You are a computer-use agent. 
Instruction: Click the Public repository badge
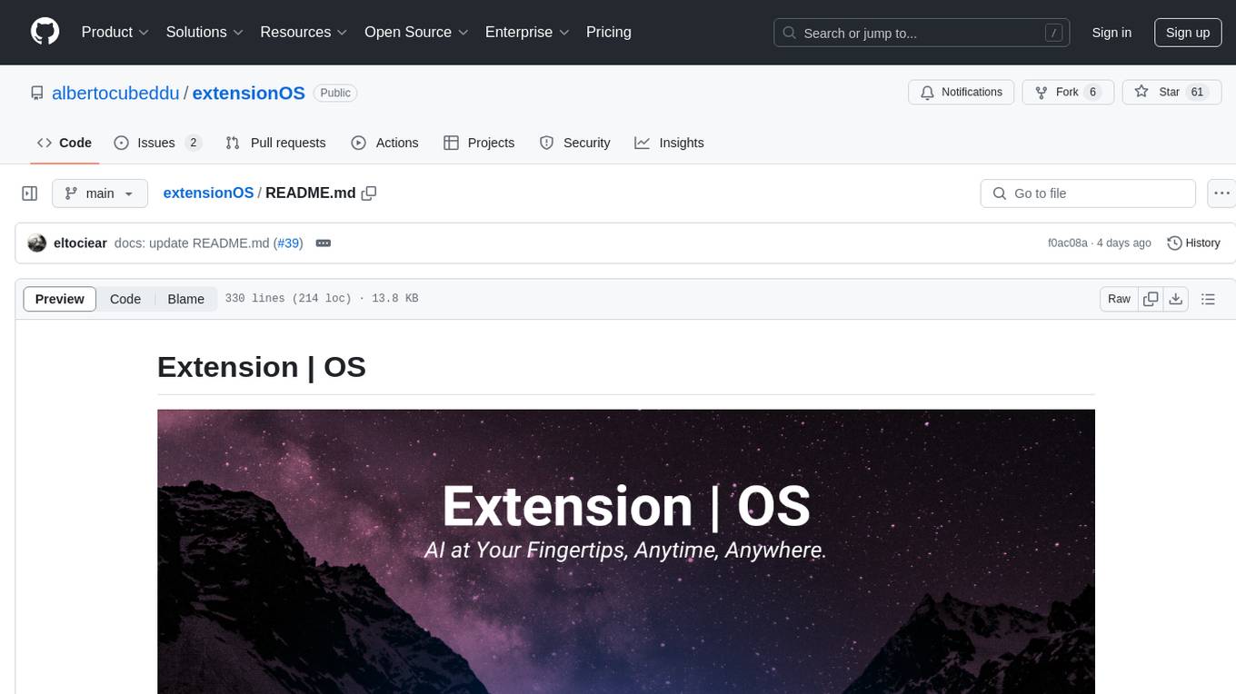coord(335,93)
